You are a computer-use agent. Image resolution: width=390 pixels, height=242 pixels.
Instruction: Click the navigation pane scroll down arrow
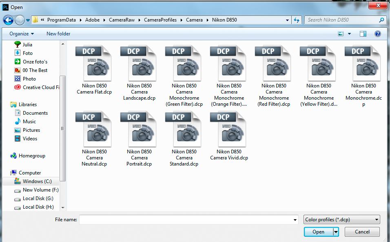click(x=63, y=207)
